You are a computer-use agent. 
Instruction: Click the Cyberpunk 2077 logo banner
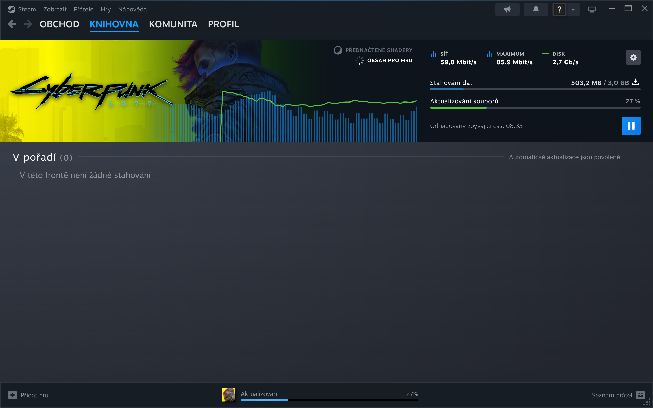[x=92, y=91]
